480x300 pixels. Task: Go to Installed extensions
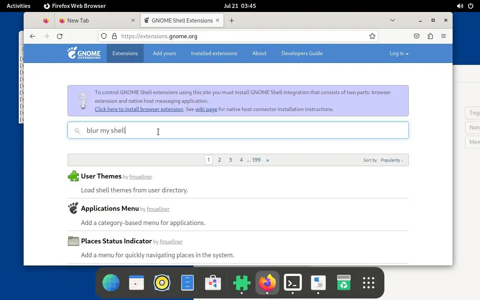[214, 53]
